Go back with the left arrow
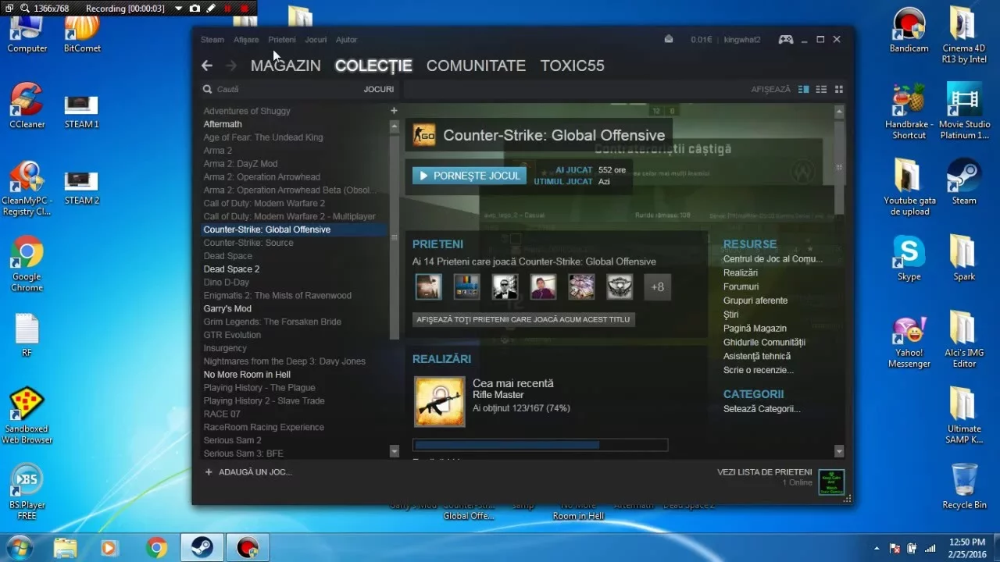 tap(207, 66)
